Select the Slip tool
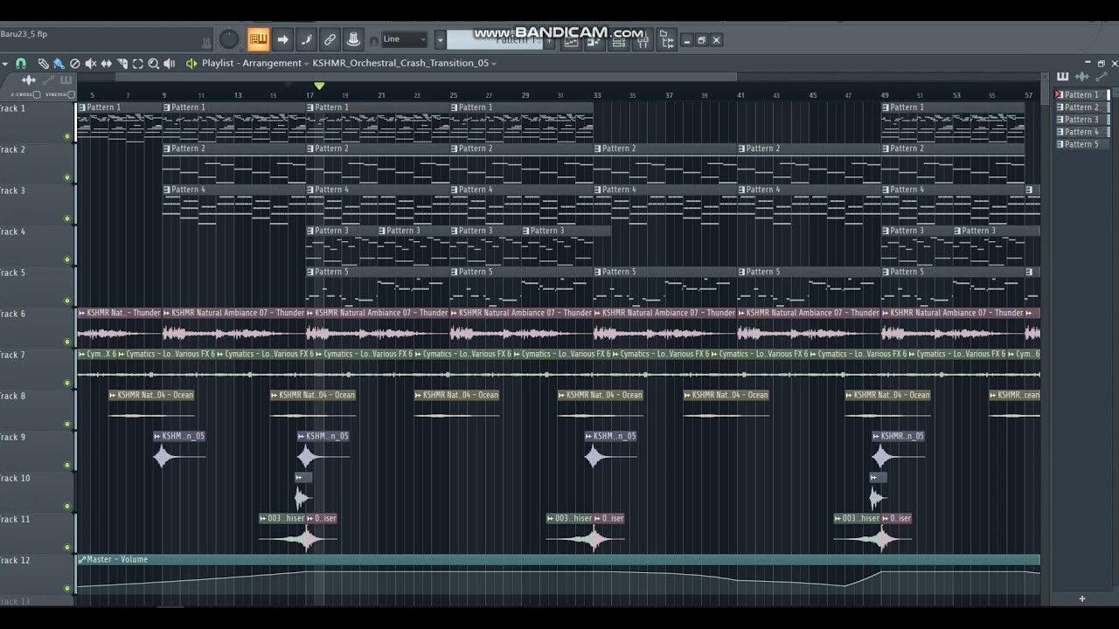The height and width of the screenshot is (629, 1119). coord(106,63)
